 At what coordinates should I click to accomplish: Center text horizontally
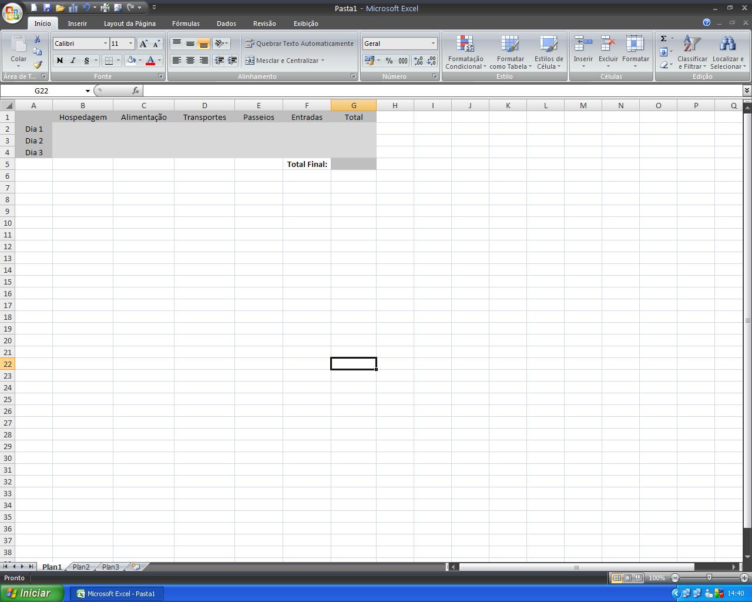coord(190,61)
